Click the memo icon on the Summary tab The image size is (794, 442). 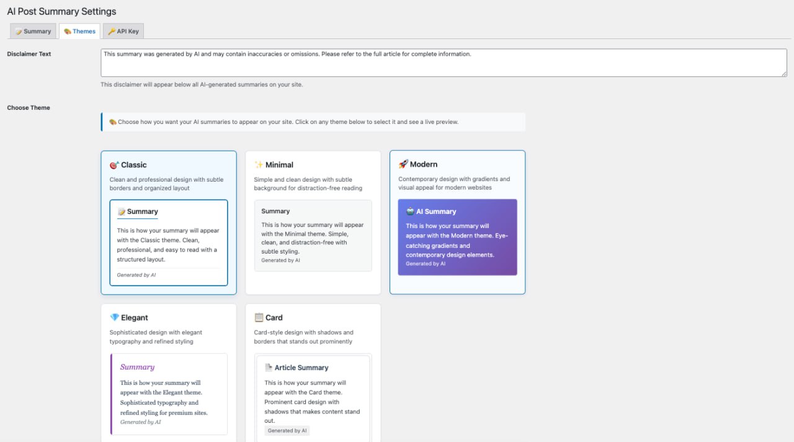coord(20,30)
